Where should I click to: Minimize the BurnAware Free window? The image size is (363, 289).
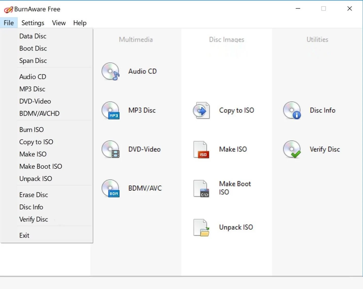(298, 9)
